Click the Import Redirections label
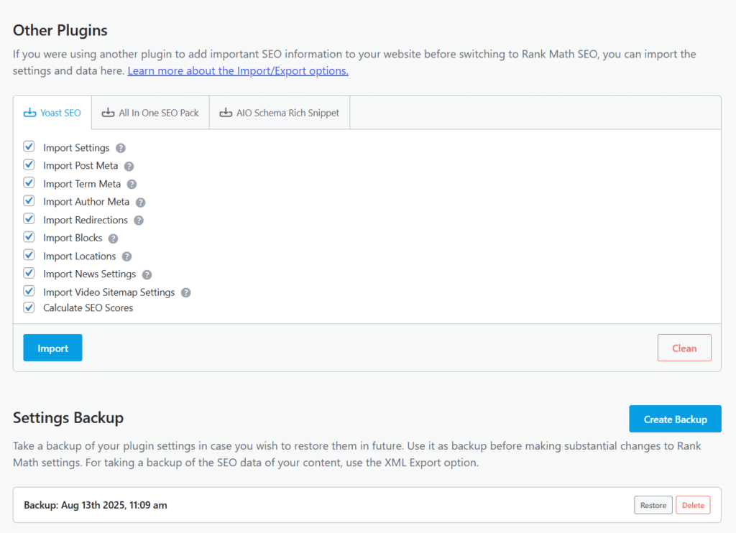The width and height of the screenshot is (736, 533). tap(86, 220)
